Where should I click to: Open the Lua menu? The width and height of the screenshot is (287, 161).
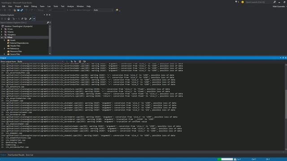click(49, 6)
